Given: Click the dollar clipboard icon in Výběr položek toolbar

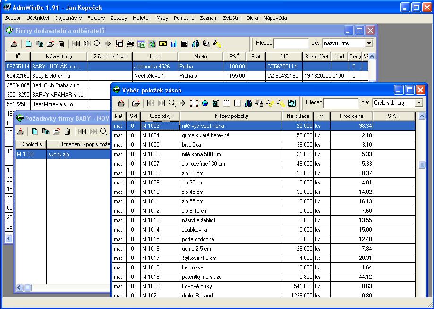Looking at the screenshot, I should (292, 103).
